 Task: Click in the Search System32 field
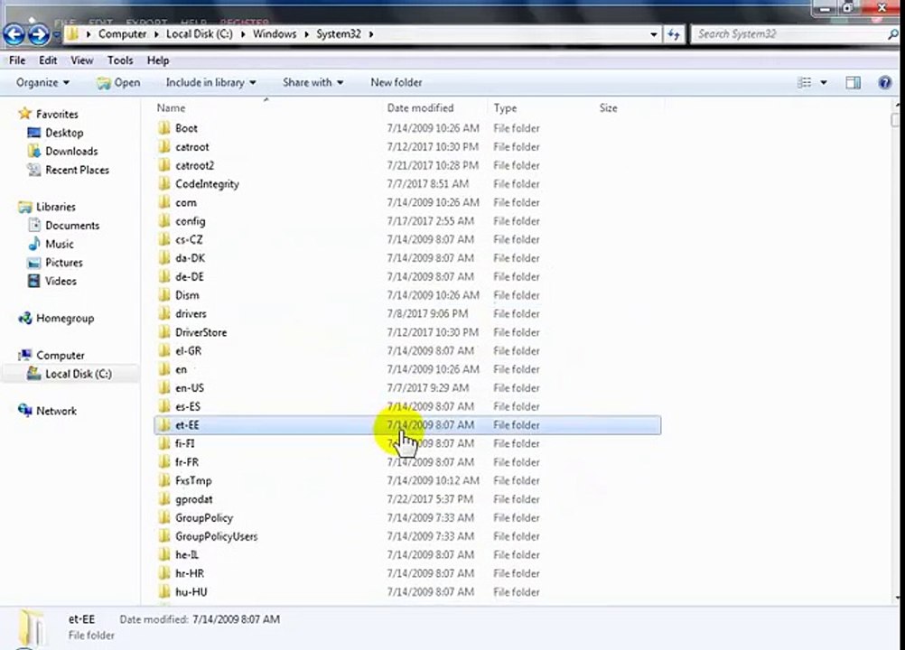[x=788, y=34]
